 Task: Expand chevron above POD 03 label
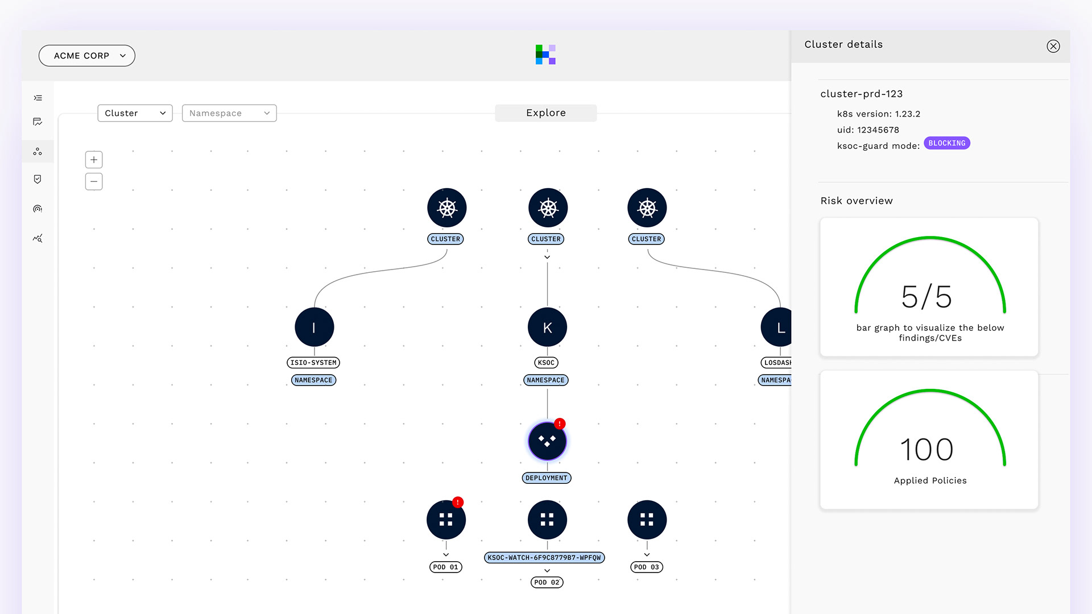coord(647,555)
